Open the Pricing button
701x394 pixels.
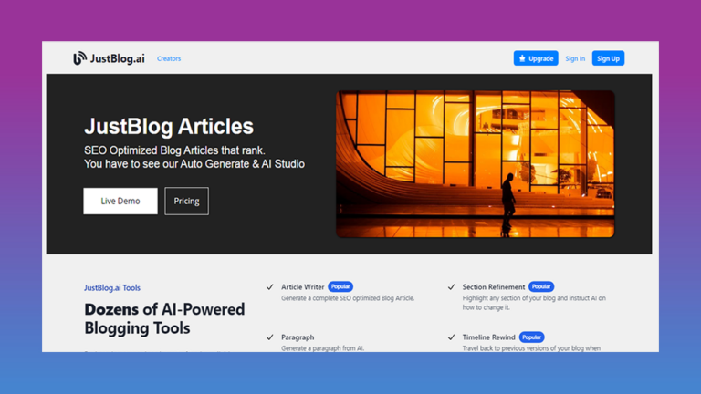click(186, 201)
